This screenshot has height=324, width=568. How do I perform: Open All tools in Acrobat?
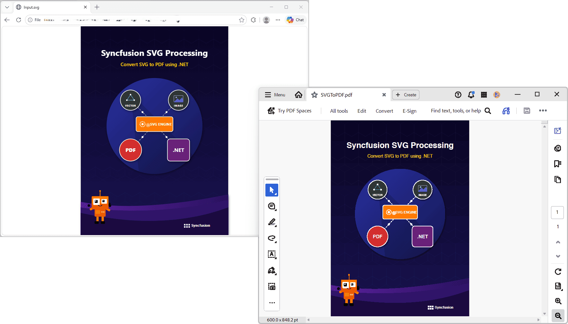[x=339, y=111]
